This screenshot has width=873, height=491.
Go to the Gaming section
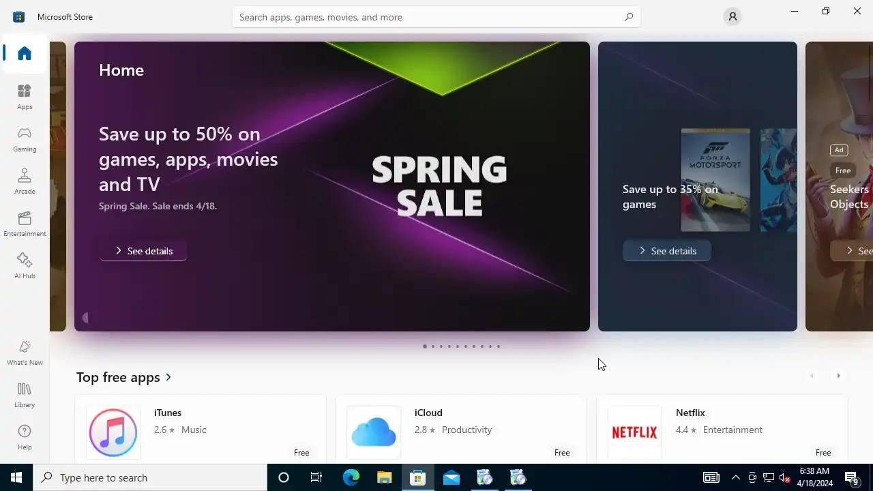(25, 139)
